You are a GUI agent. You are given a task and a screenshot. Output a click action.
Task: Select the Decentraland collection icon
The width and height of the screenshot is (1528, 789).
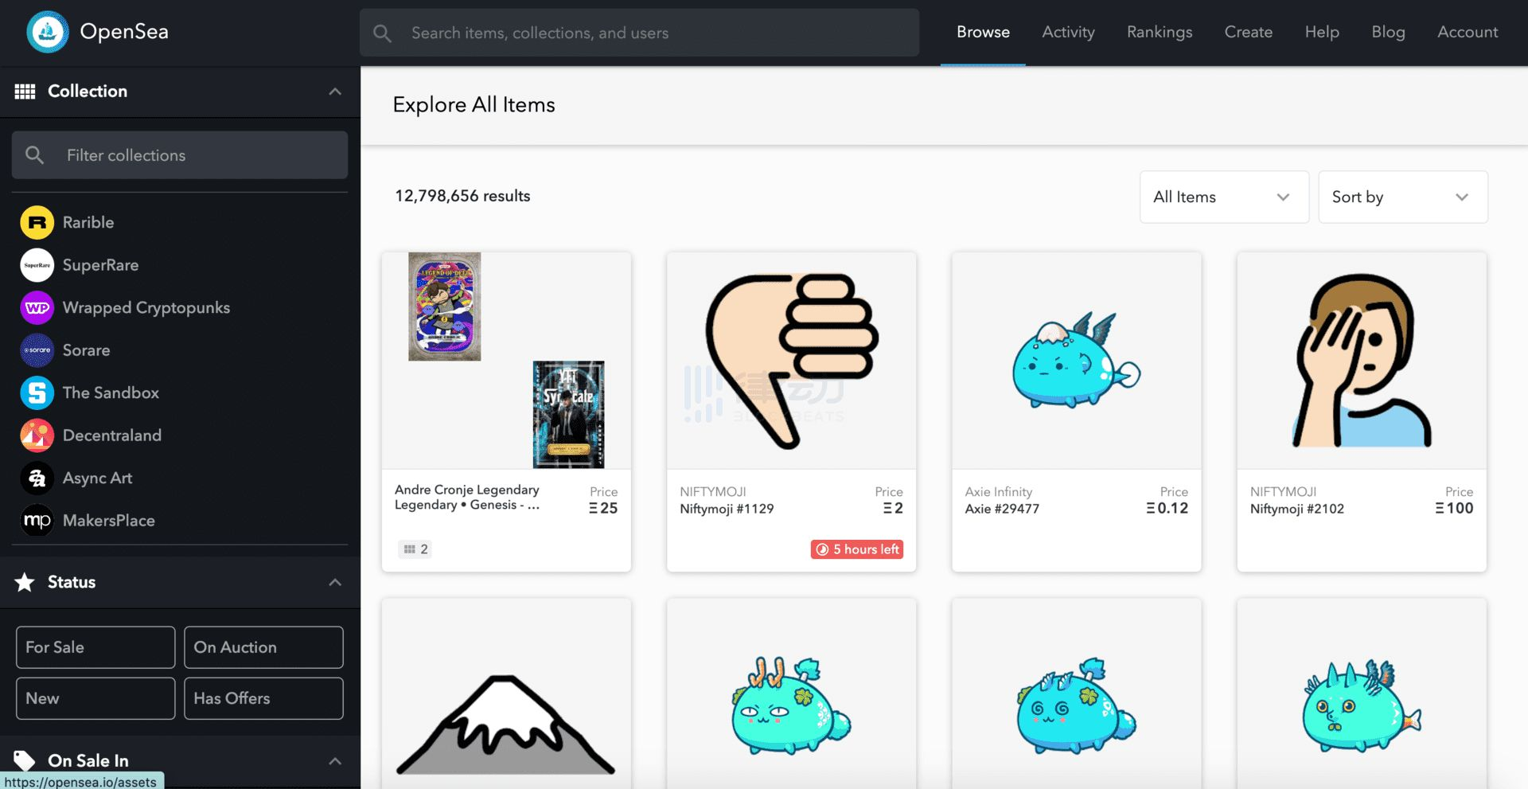click(37, 436)
